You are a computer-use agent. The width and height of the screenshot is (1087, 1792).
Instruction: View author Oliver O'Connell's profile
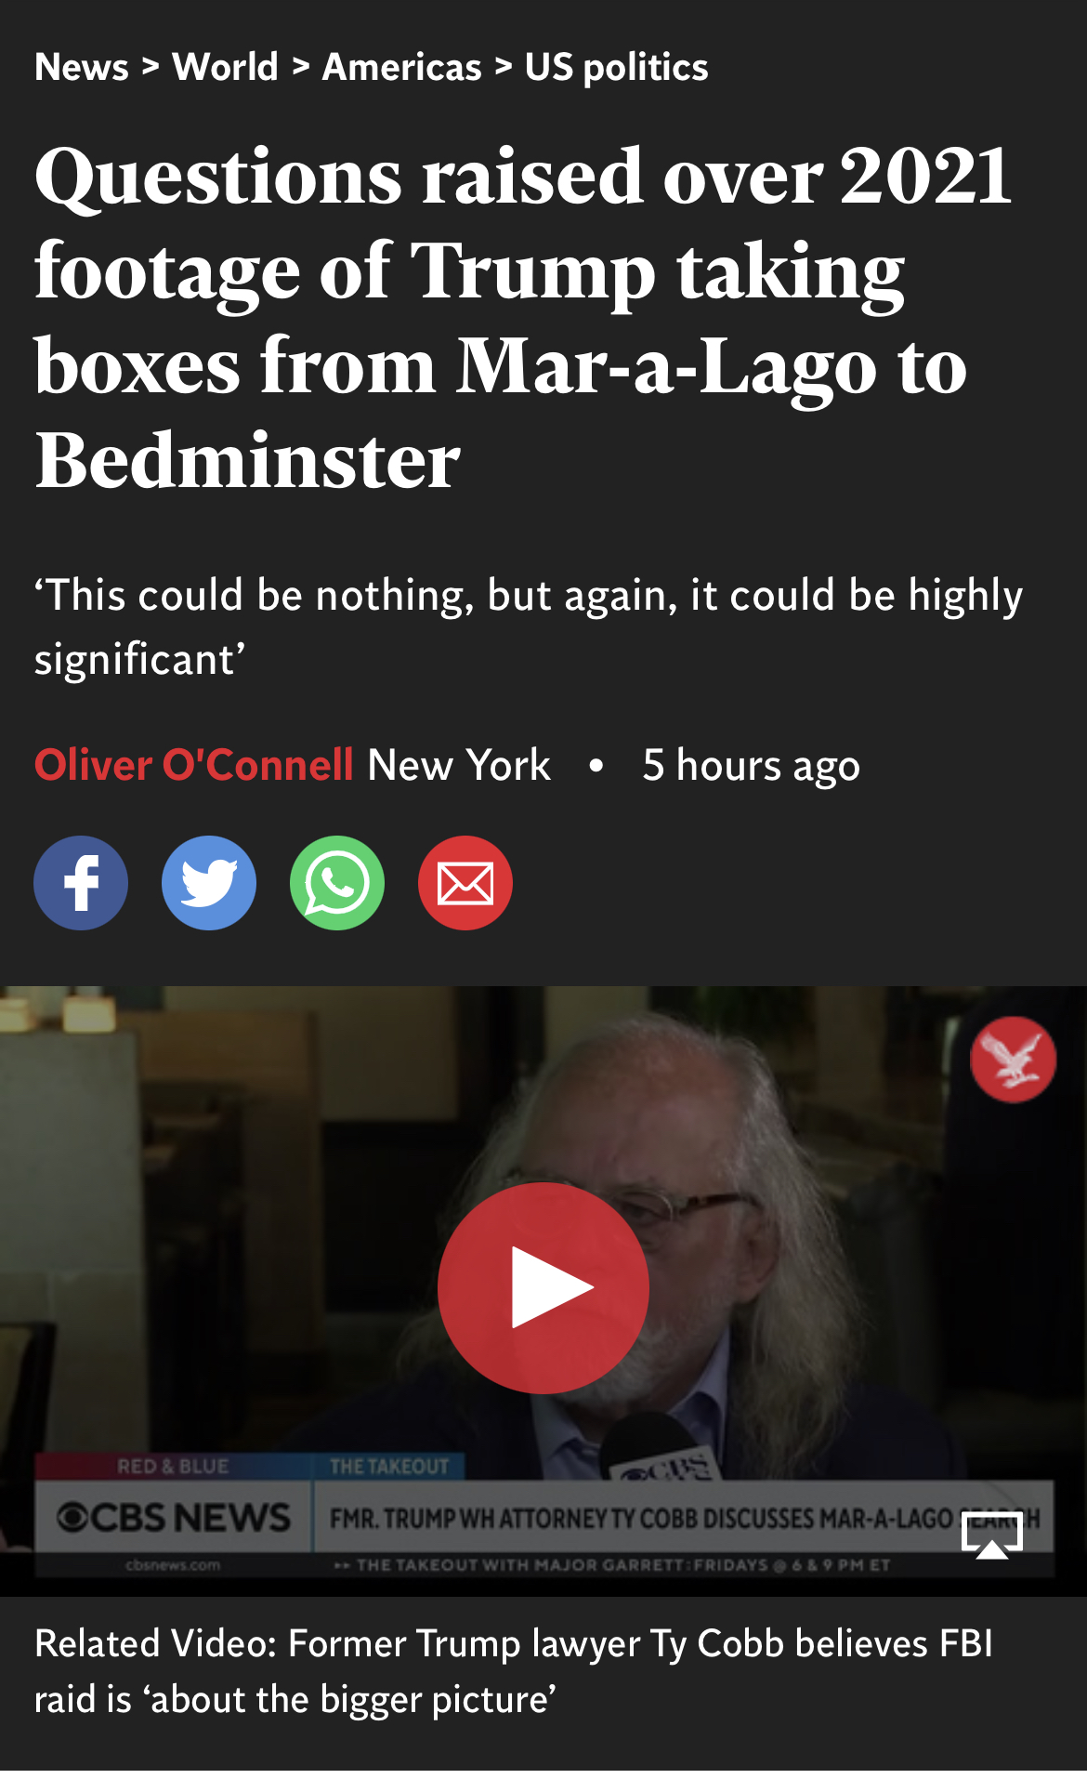pyautogui.click(x=194, y=765)
